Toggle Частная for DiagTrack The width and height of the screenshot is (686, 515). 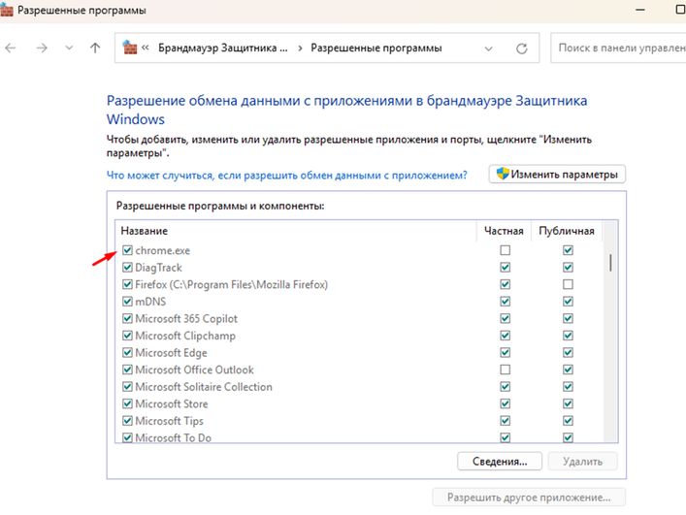(506, 267)
